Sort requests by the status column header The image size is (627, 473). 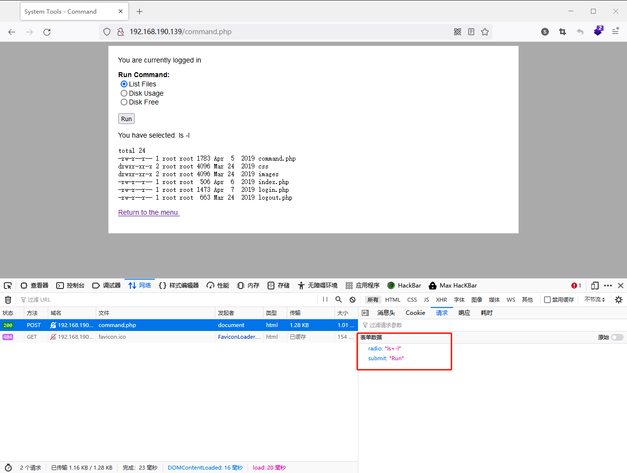pyautogui.click(x=12, y=313)
